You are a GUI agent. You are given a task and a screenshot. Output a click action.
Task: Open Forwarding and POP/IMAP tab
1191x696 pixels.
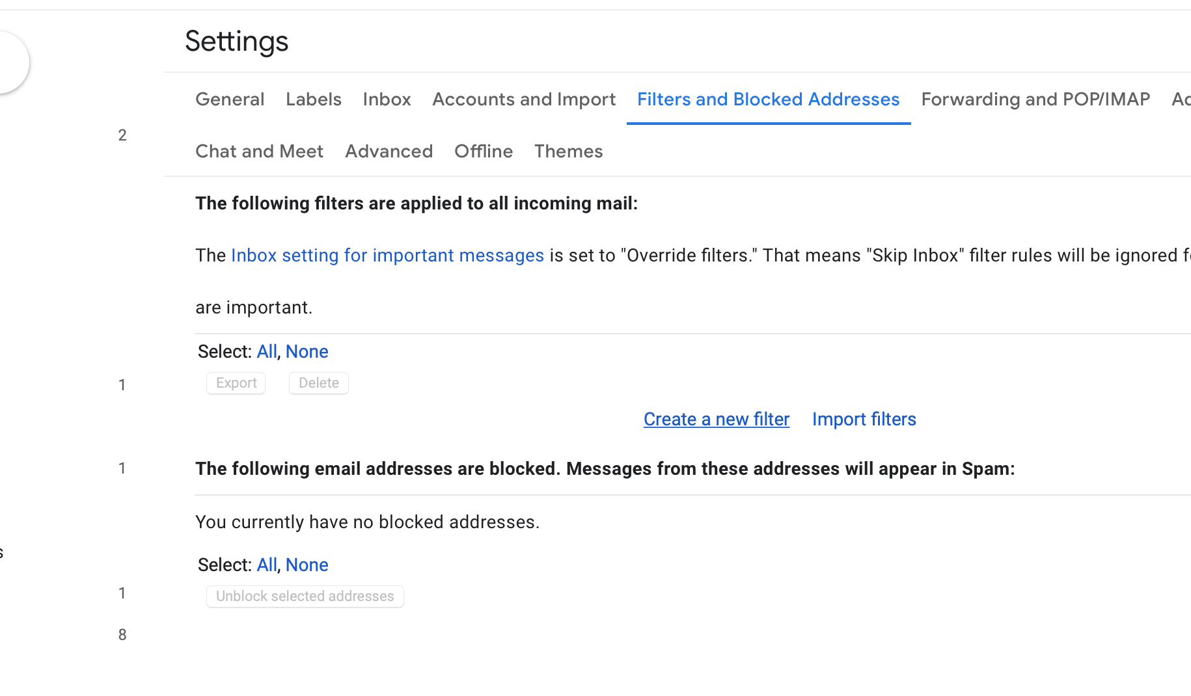1035,100
